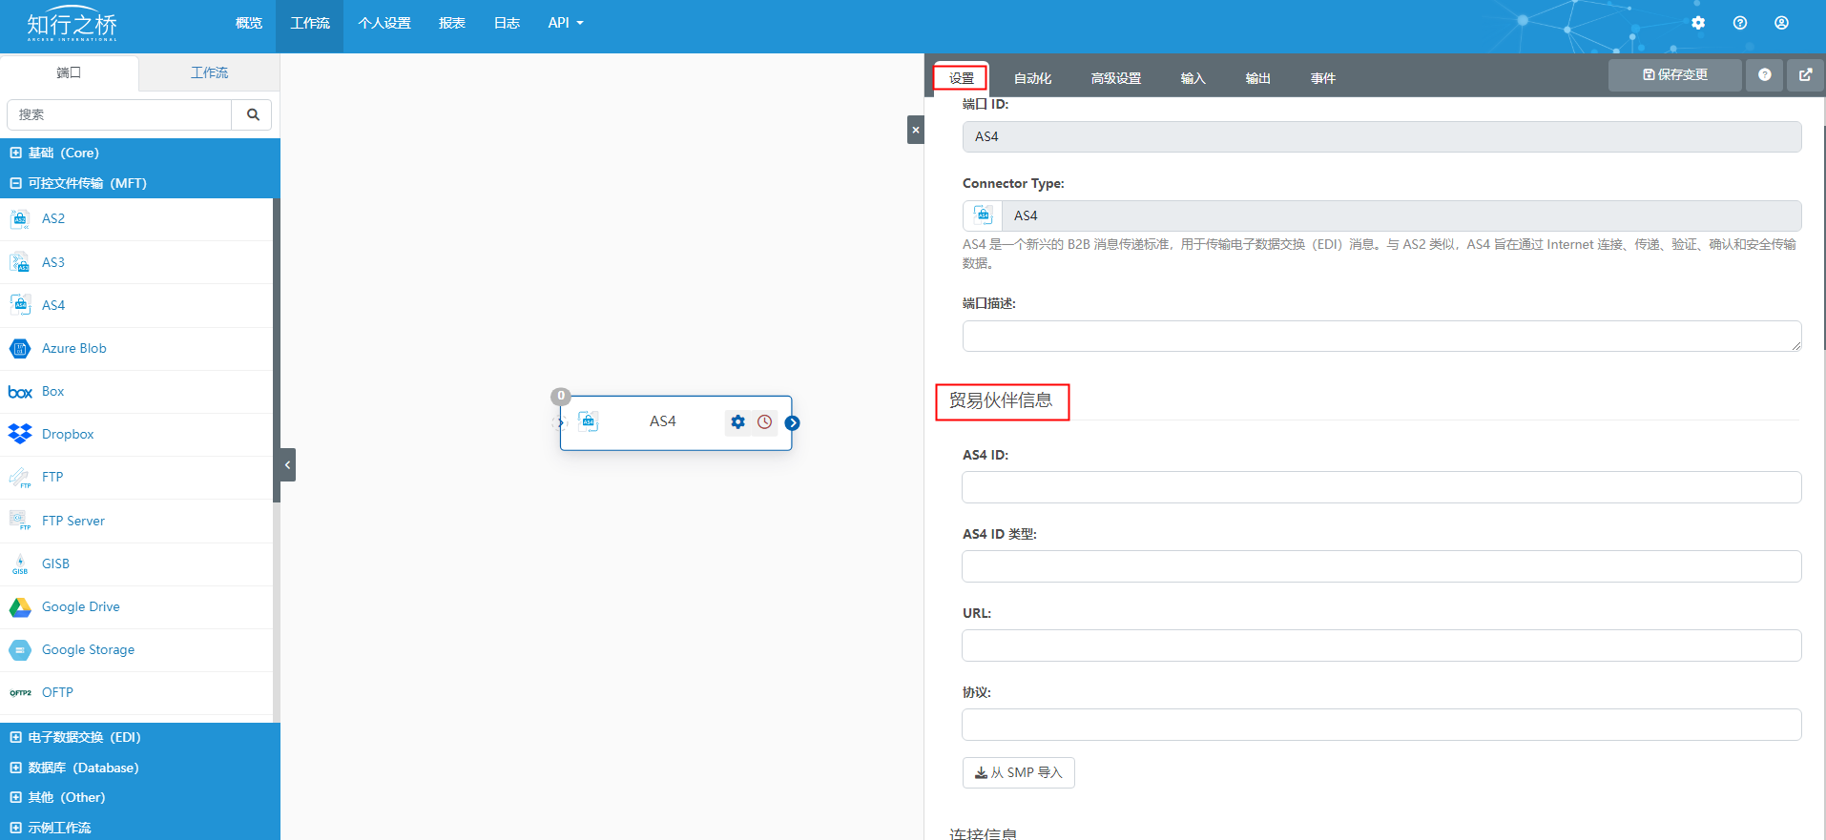
Task: Click the AS4 node connector icon on the canvas
Action: coord(589,421)
